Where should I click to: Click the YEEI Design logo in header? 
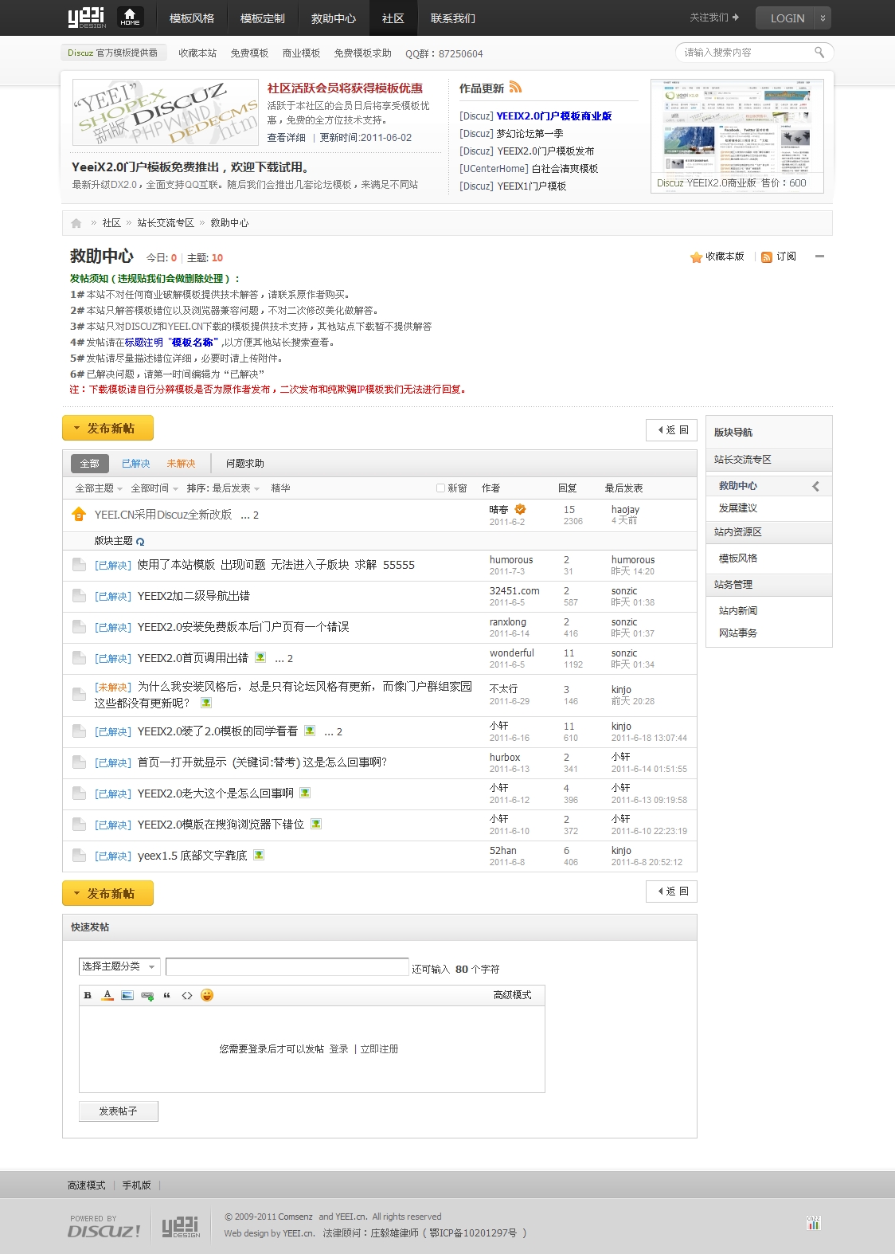(x=87, y=18)
